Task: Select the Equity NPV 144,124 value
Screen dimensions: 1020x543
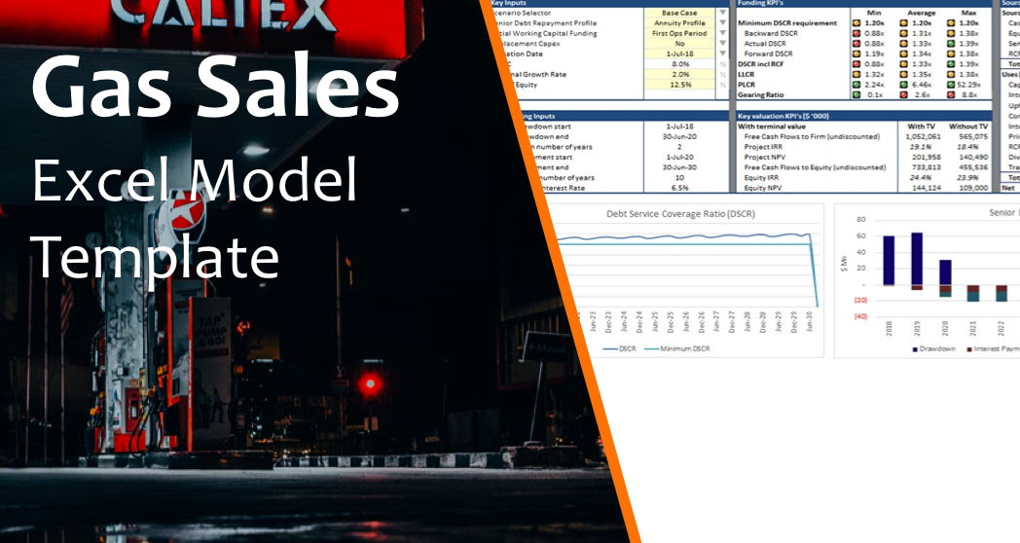Action: coord(927,188)
